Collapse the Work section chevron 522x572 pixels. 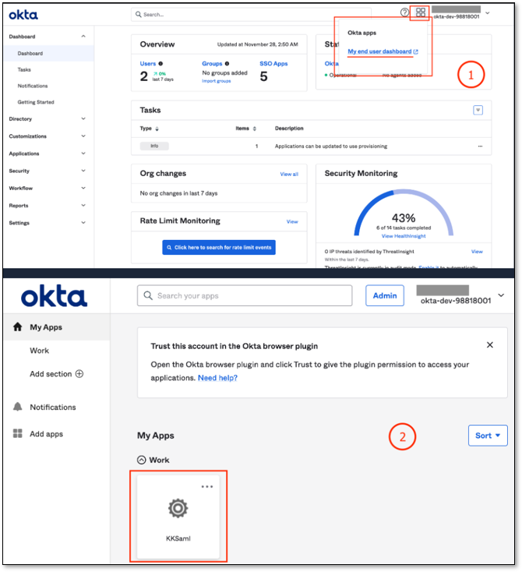coord(142,460)
